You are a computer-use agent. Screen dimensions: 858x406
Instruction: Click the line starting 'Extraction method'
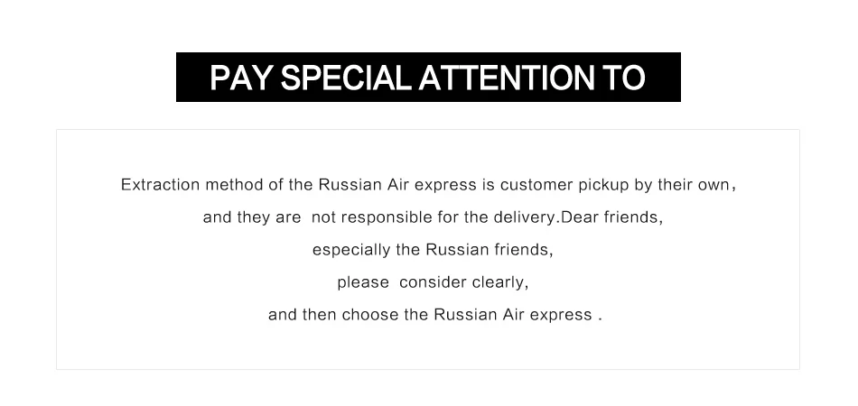[x=428, y=185]
